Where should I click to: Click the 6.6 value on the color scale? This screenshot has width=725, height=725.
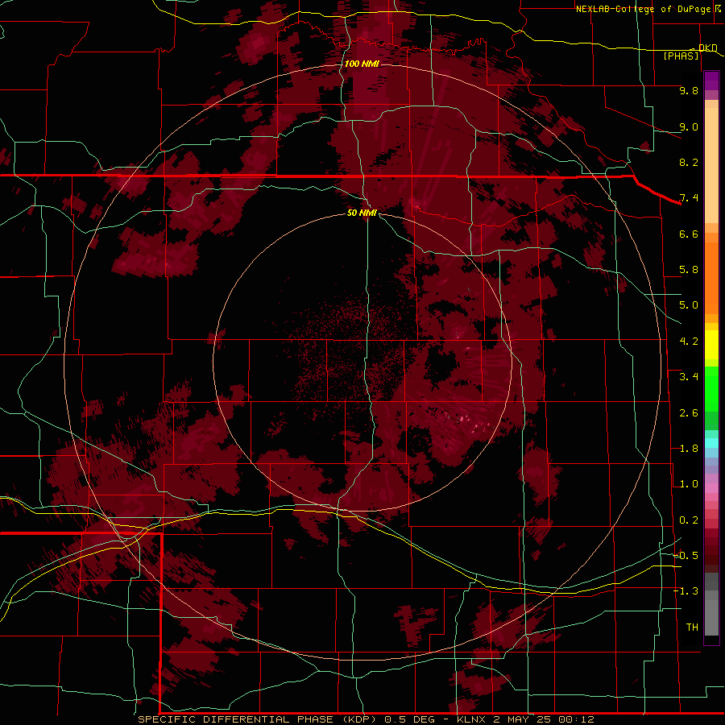[x=689, y=234]
